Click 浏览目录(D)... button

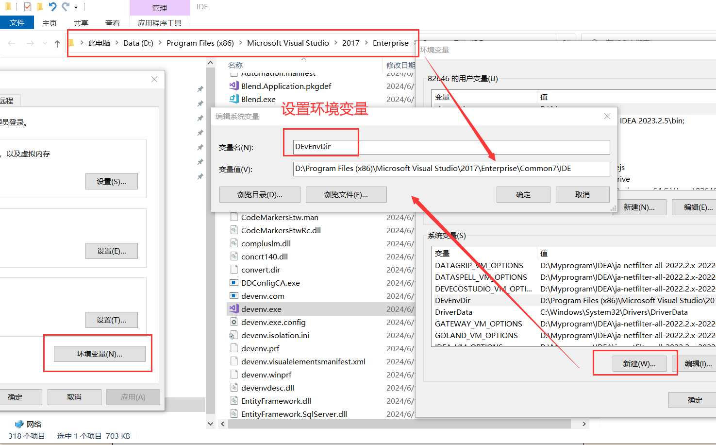[260, 194]
